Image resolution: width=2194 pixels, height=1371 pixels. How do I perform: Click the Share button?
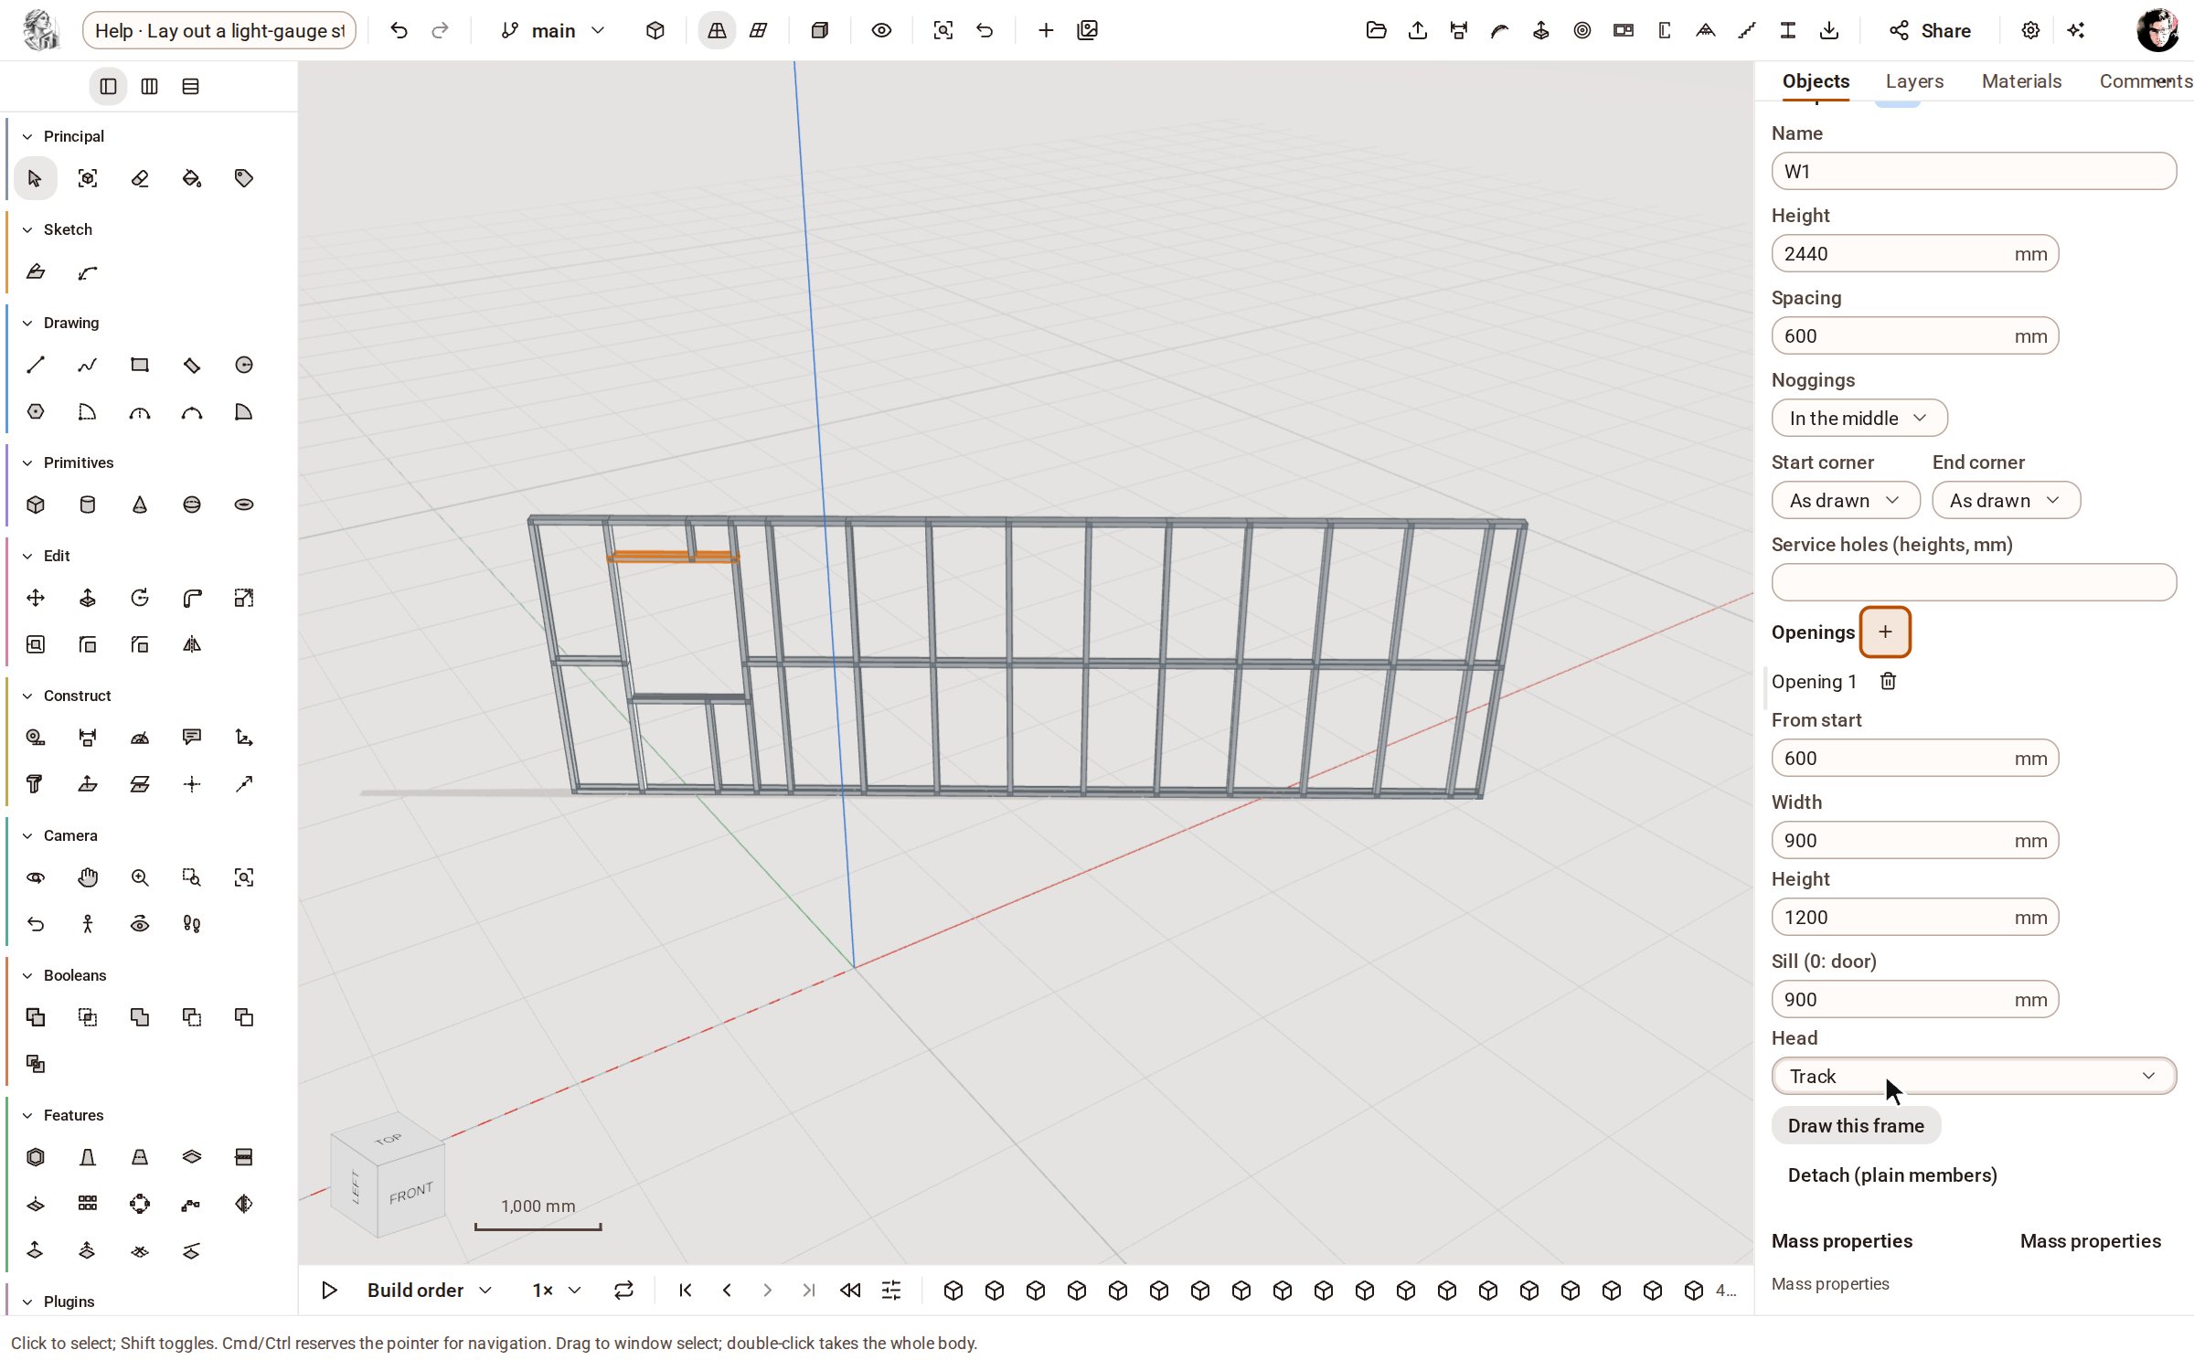pos(1930,30)
